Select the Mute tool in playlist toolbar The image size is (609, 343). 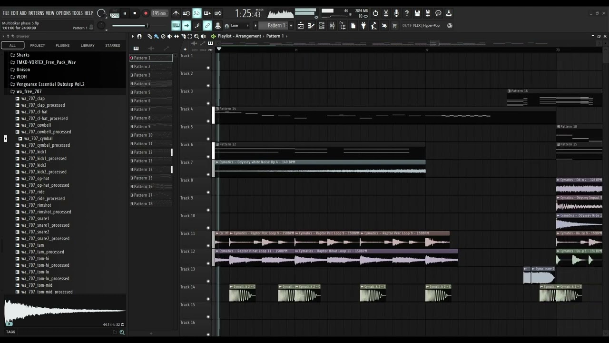(170, 36)
